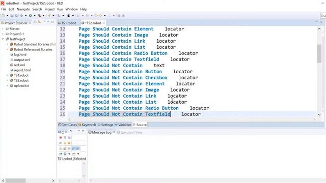Image resolution: width=326 pixels, height=183 pixels.
Task: Click the Save All toolbar icon
Action: point(16,16)
